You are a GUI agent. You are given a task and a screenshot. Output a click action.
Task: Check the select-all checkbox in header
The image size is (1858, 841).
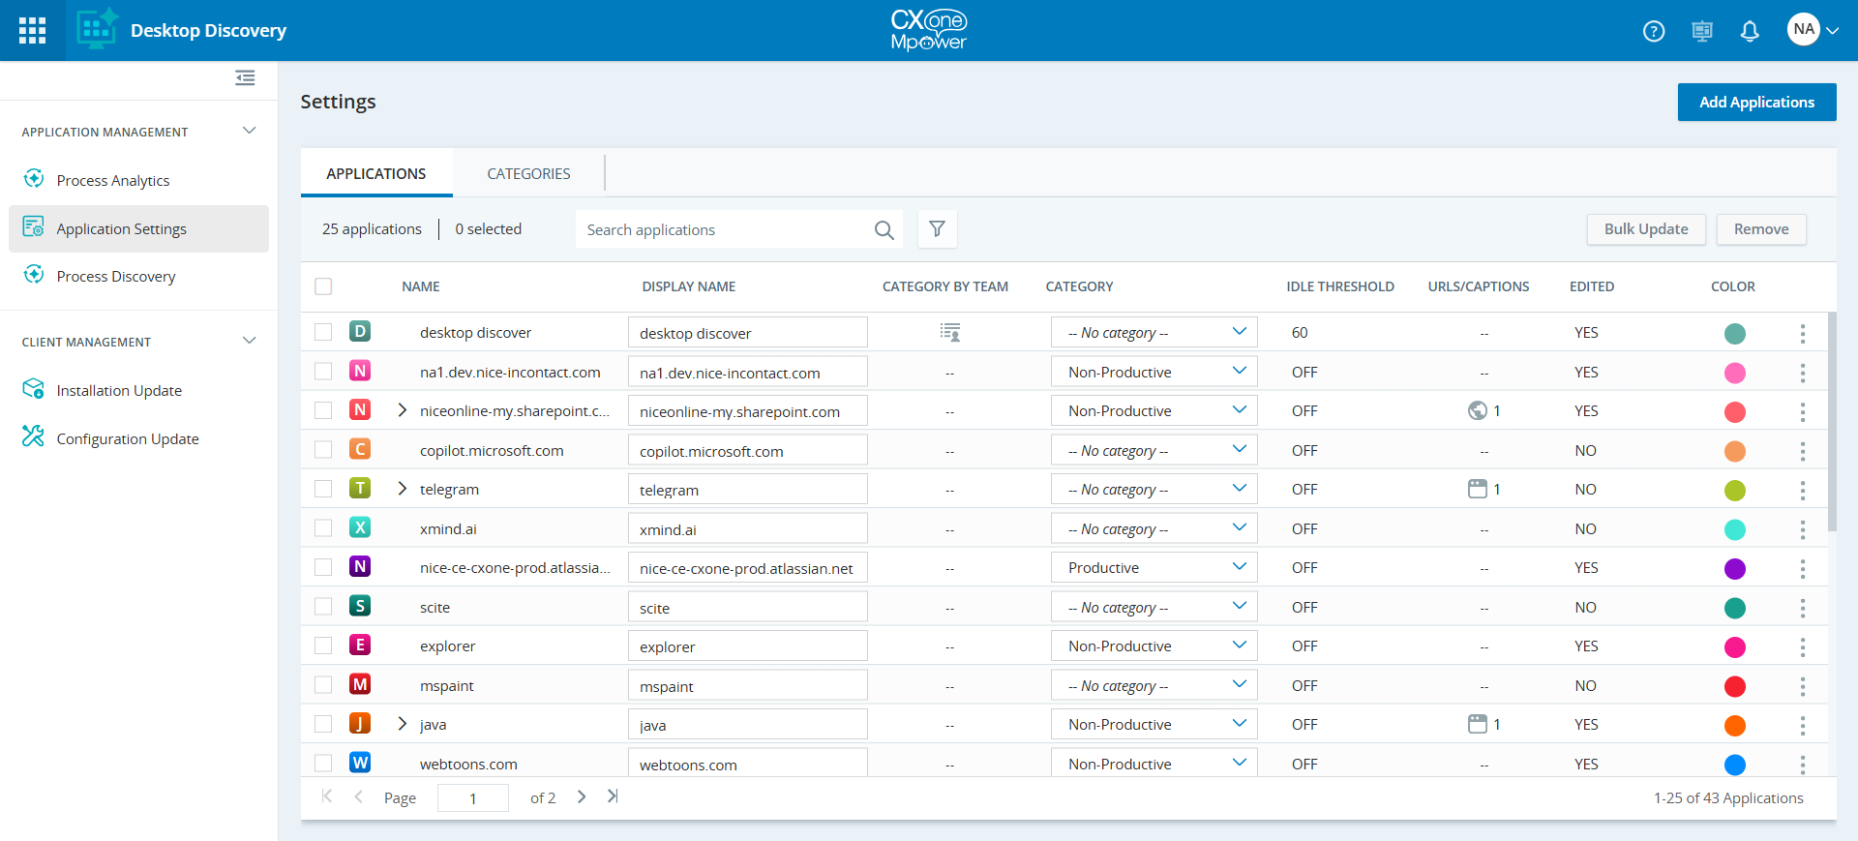(323, 286)
